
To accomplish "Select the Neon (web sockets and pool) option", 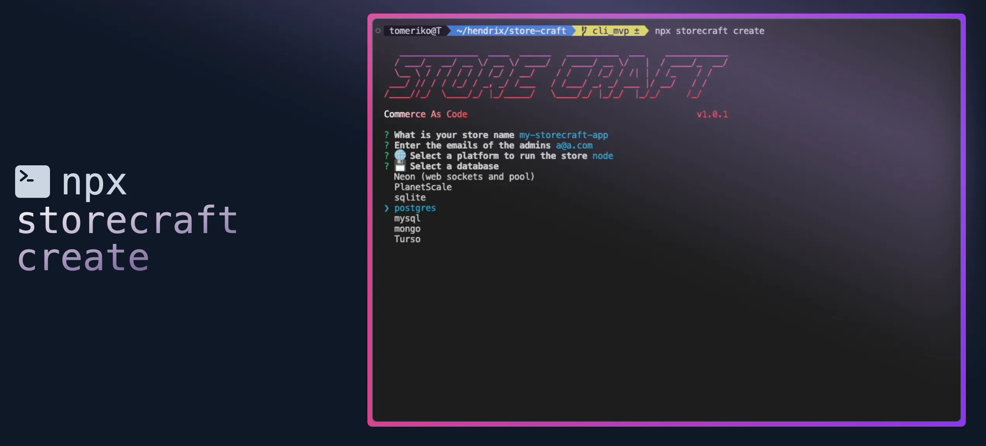I will coord(464,177).
